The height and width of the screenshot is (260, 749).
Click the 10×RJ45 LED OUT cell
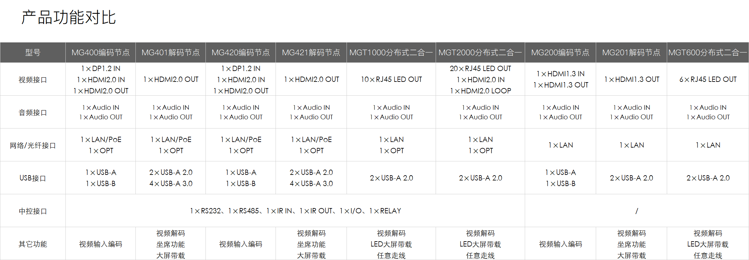point(391,79)
